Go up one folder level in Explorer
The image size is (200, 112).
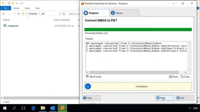point(19,14)
